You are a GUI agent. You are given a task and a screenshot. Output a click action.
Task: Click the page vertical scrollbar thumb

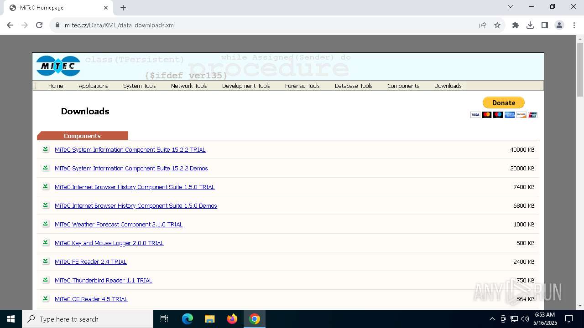point(580,70)
